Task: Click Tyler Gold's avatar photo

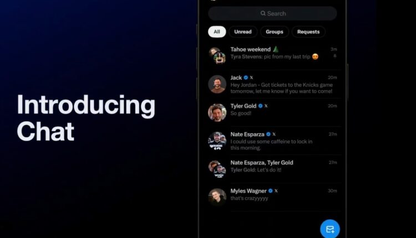Action: tap(217, 112)
